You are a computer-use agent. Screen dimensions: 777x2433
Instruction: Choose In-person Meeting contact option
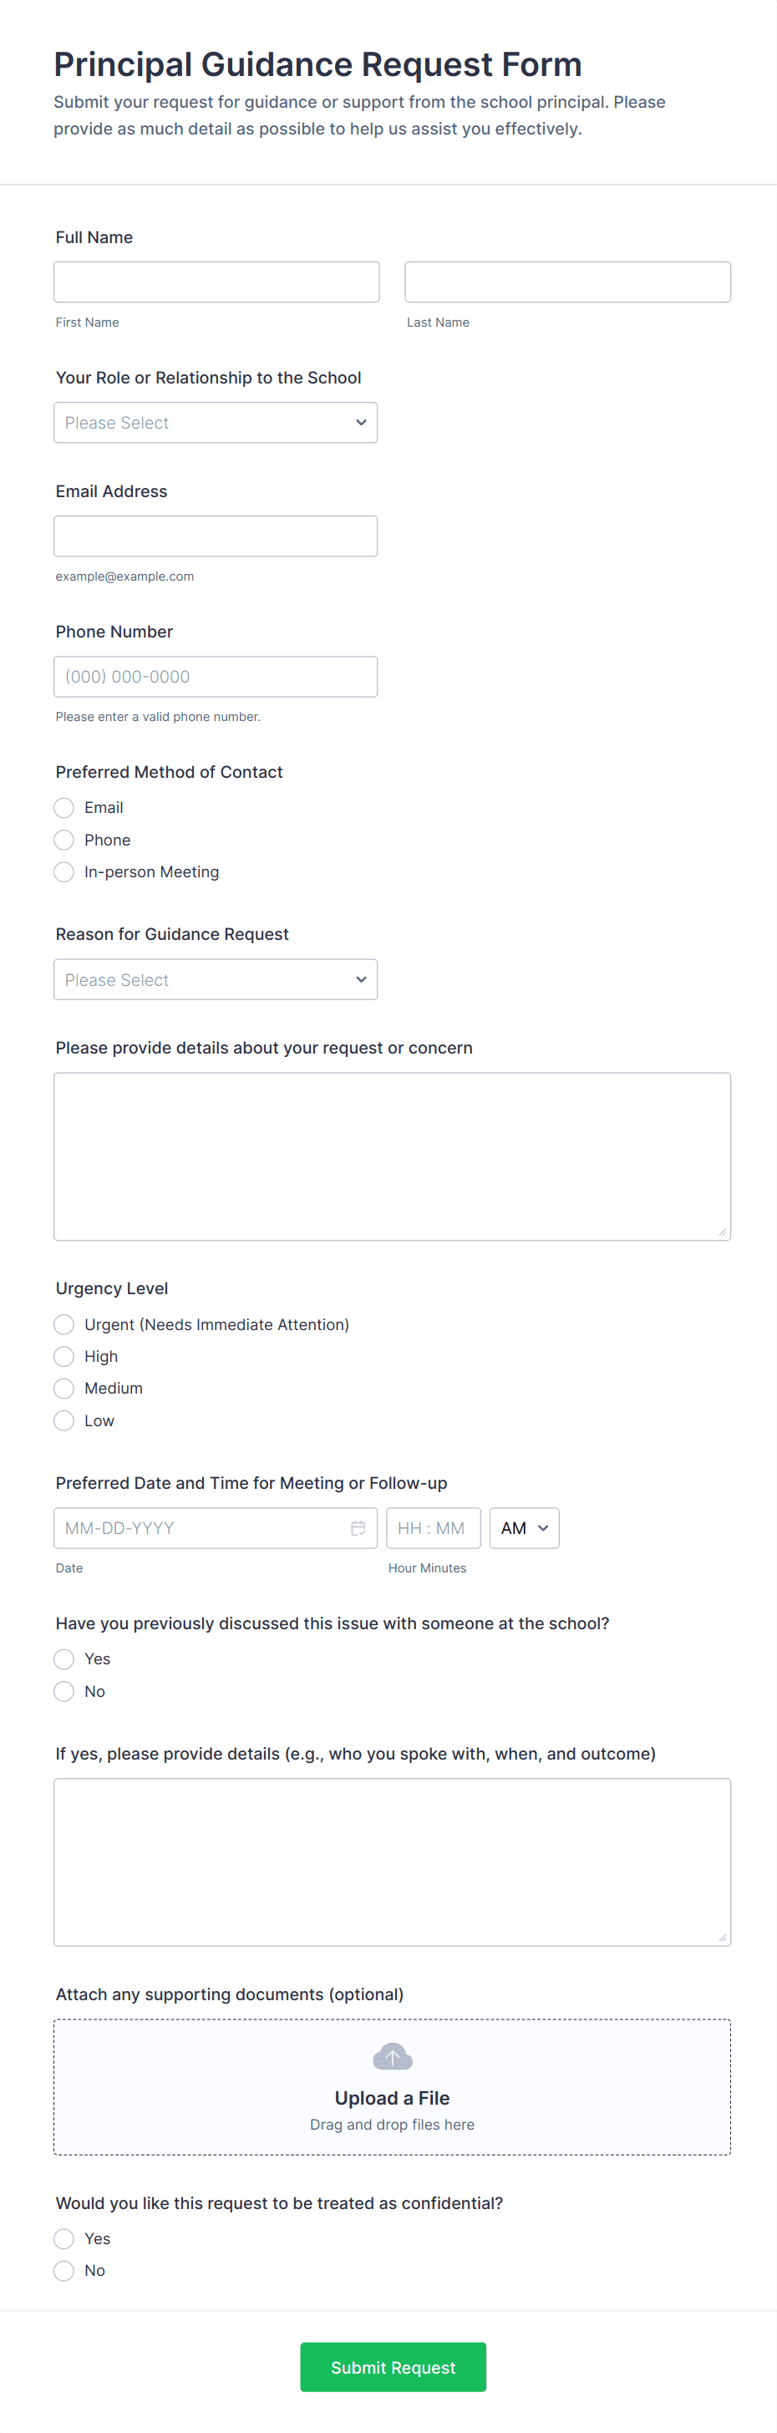point(64,871)
